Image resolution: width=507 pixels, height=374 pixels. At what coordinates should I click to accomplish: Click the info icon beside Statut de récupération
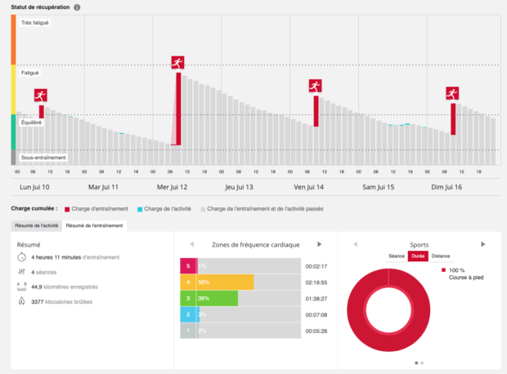77,7
